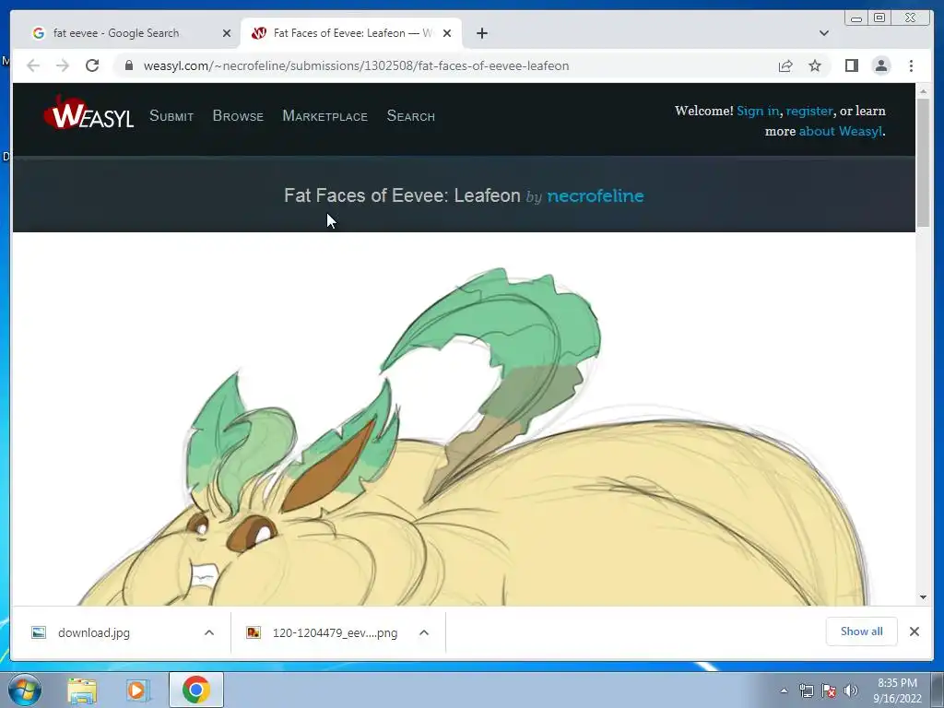Viewport: 944px width, 708px height.
Task: Click the page title Fat Faces of Eevee: Leafeon
Action: coord(402,195)
